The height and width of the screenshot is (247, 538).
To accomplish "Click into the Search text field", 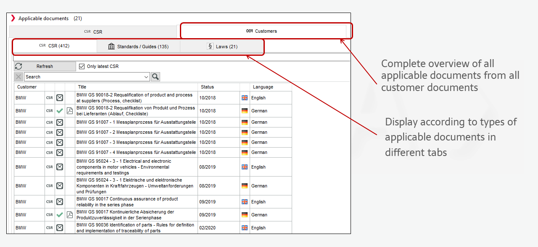I will 84,77.
